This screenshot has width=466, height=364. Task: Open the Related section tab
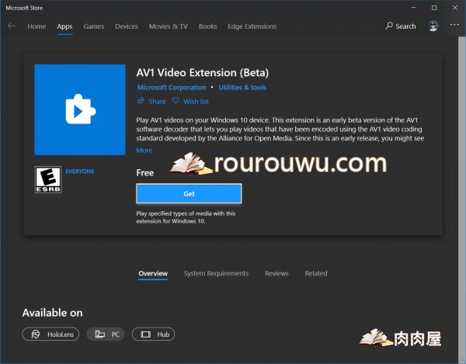pos(316,273)
